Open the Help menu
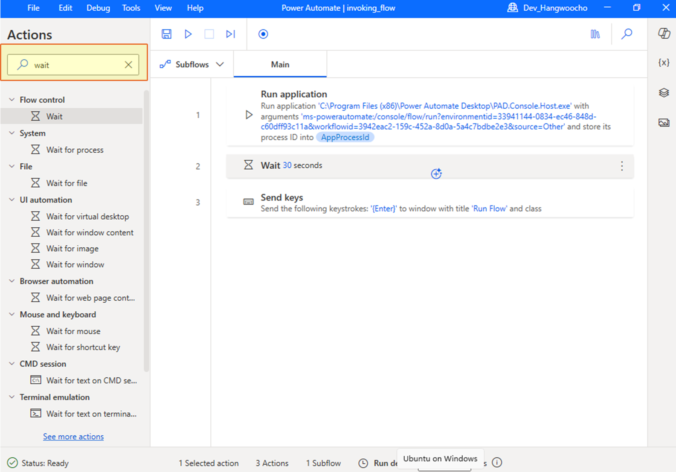 (x=195, y=8)
